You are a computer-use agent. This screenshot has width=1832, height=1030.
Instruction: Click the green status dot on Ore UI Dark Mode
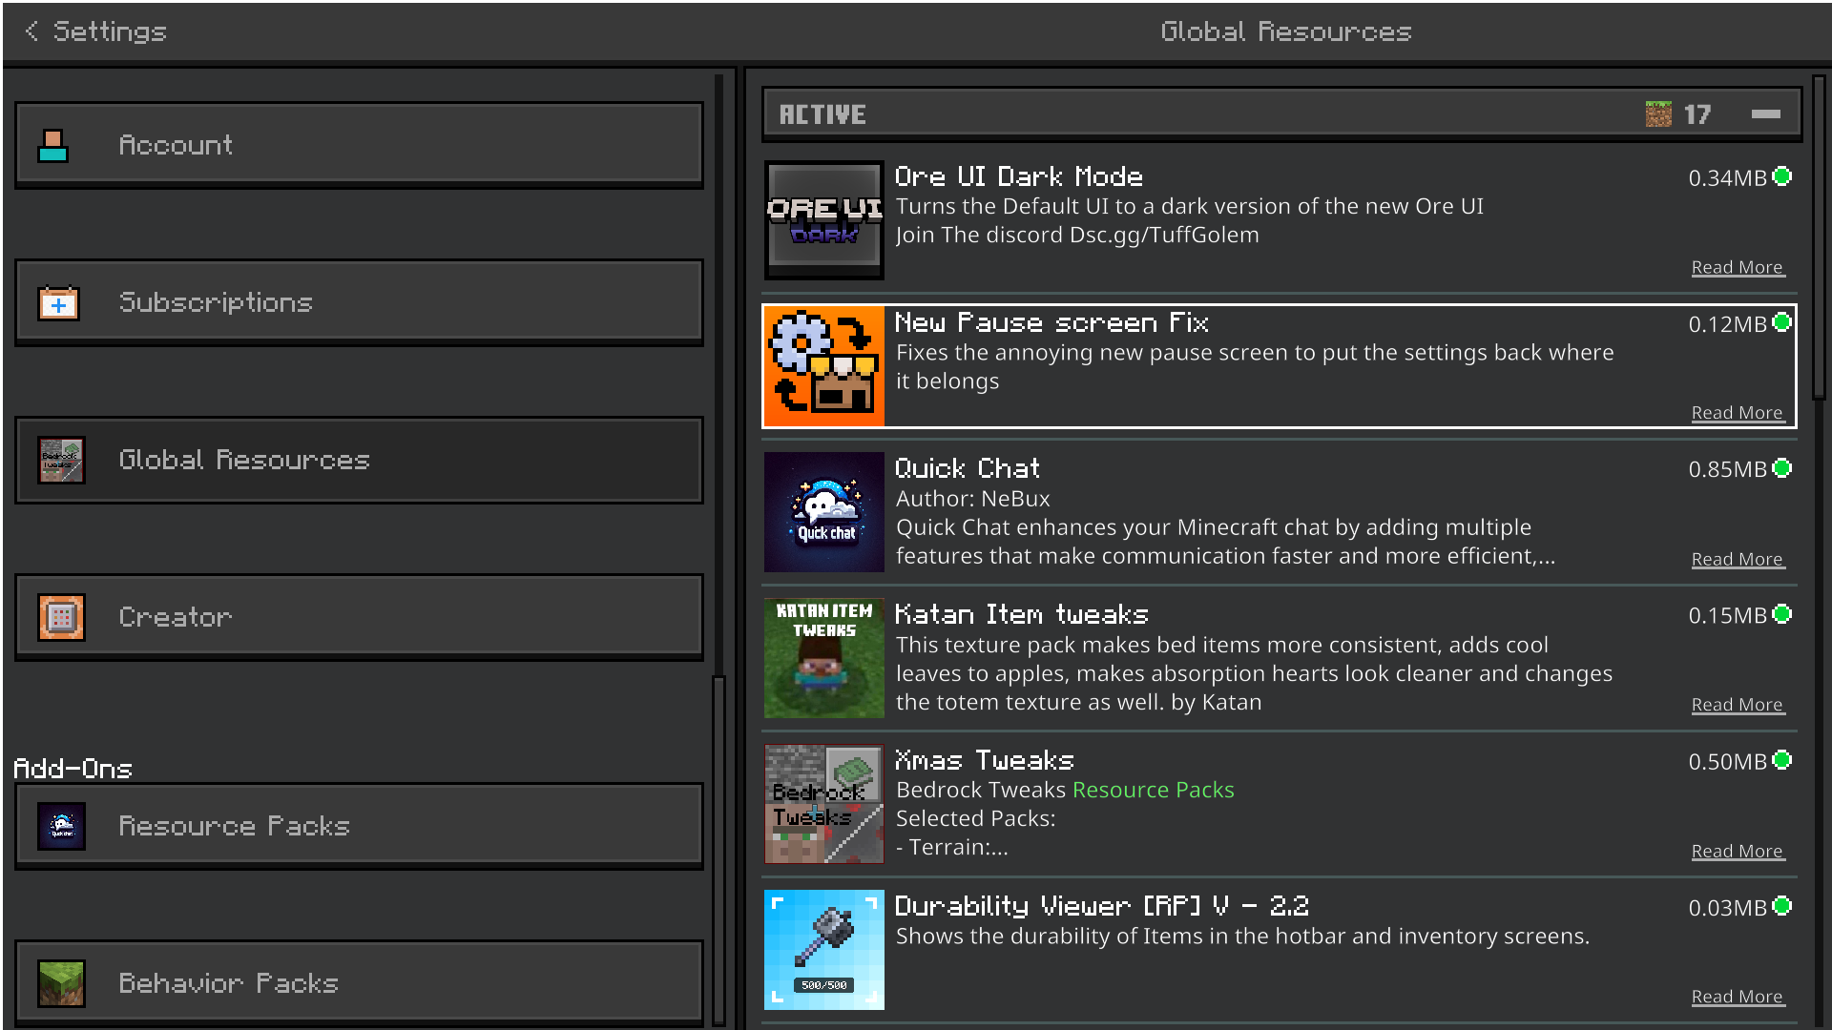tap(1781, 176)
